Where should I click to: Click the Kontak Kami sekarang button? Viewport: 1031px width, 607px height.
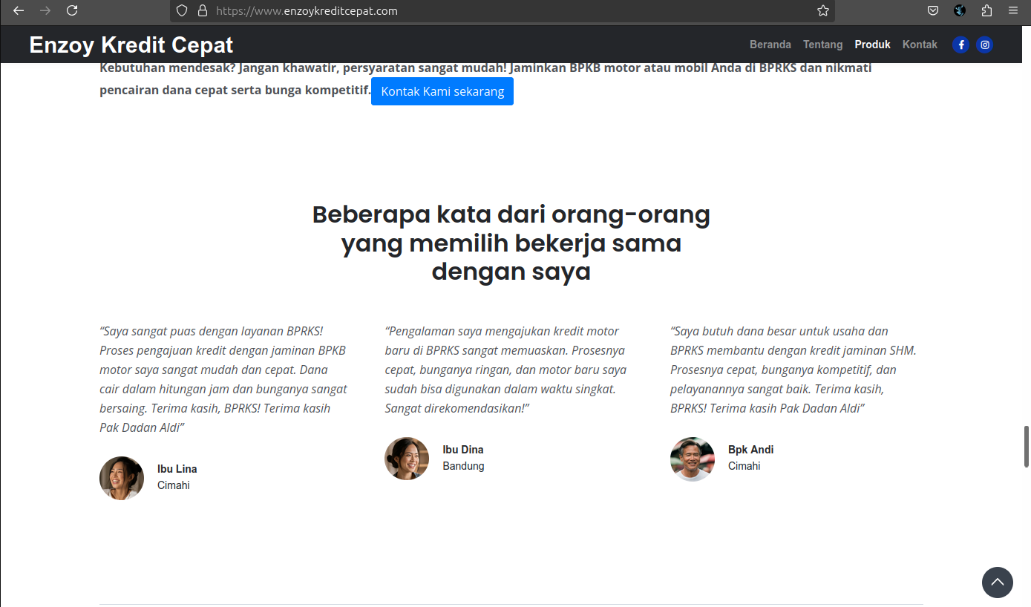click(x=442, y=91)
